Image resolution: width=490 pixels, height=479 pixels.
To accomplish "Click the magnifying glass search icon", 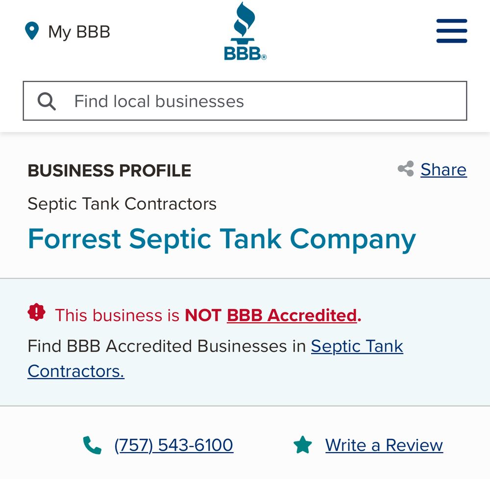I will click(x=46, y=101).
